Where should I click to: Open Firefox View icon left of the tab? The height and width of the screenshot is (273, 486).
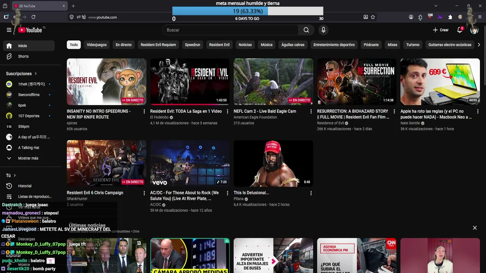pos(6,6)
